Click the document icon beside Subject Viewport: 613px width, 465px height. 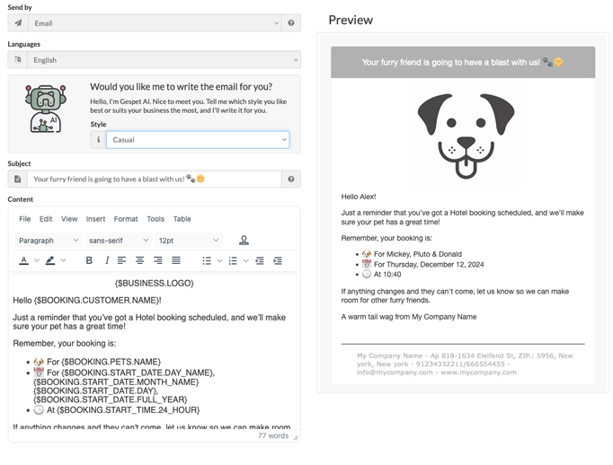pos(18,179)
